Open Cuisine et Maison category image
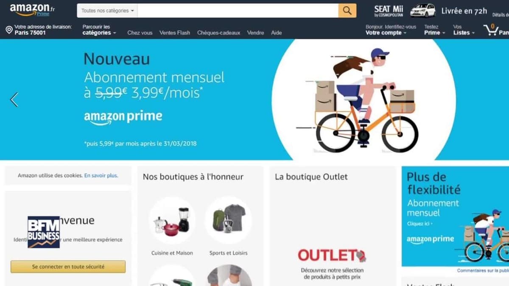 pos(172,220)
